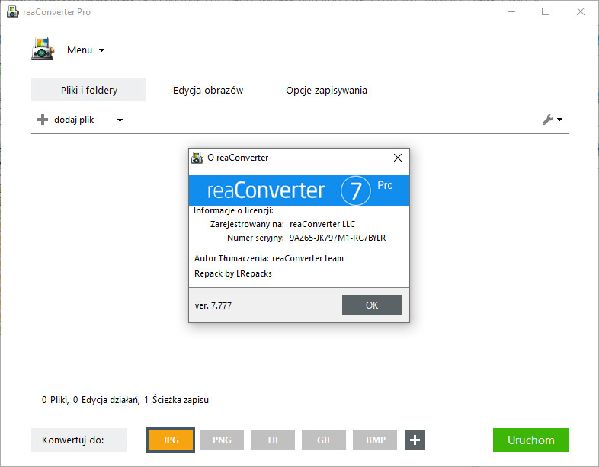Minimize the reaConverter Pro window
The image size is (599, 467).
click(511, 12)
